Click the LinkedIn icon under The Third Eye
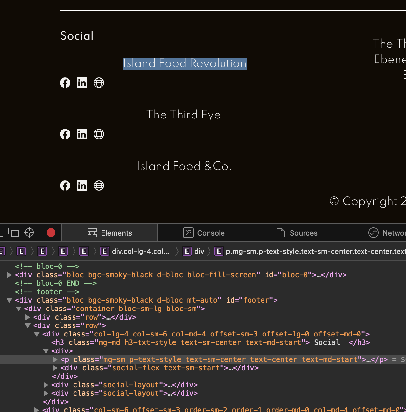The image size is (406, 412). tap(82, 134)
